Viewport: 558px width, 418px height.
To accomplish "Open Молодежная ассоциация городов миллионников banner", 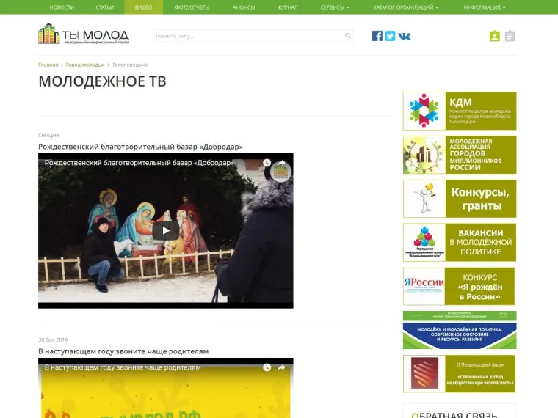I will [460, 155].
